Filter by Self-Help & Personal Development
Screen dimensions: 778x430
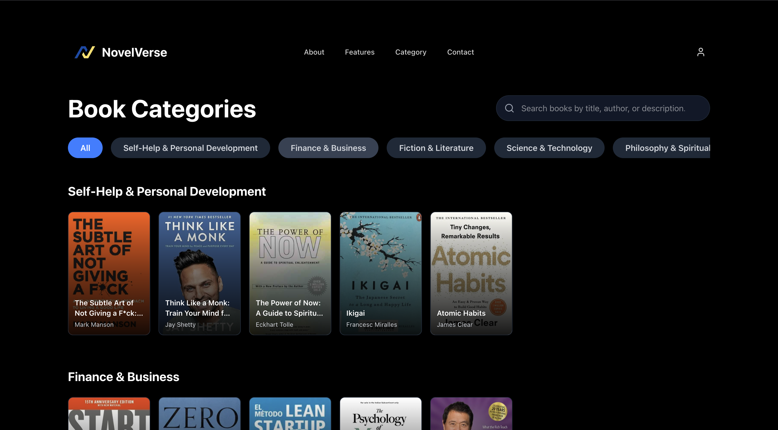190,148
